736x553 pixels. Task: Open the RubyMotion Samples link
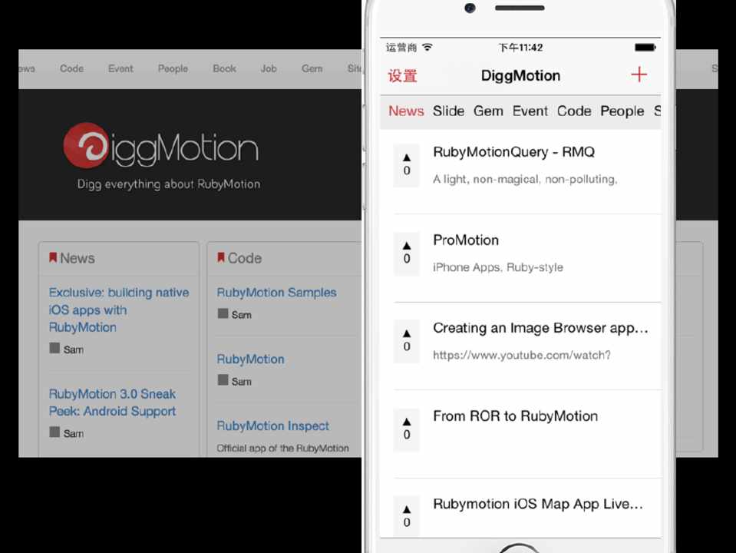(x=276, y=293)
